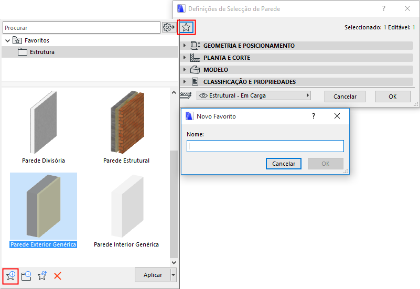
Task: Close the Novo Favorito dialog
Action: [337, 116]
